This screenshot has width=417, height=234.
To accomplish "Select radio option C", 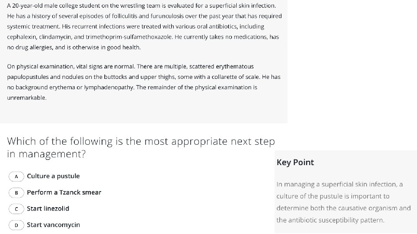I will tap(17, 209).
